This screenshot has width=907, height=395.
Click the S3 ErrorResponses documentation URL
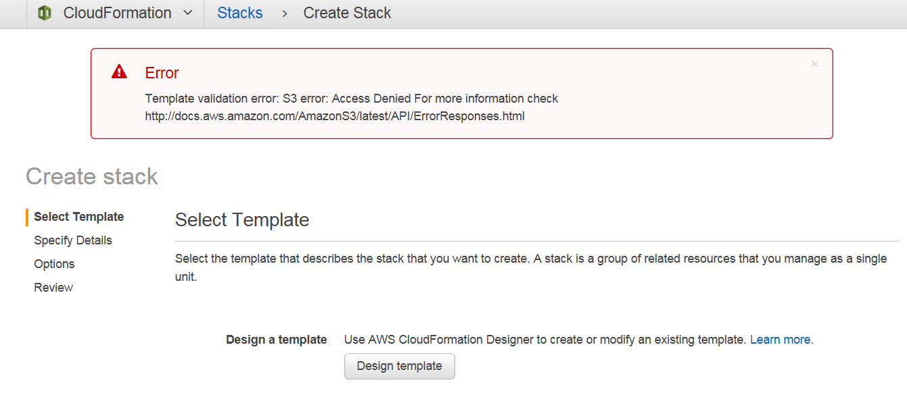[335, 116]
